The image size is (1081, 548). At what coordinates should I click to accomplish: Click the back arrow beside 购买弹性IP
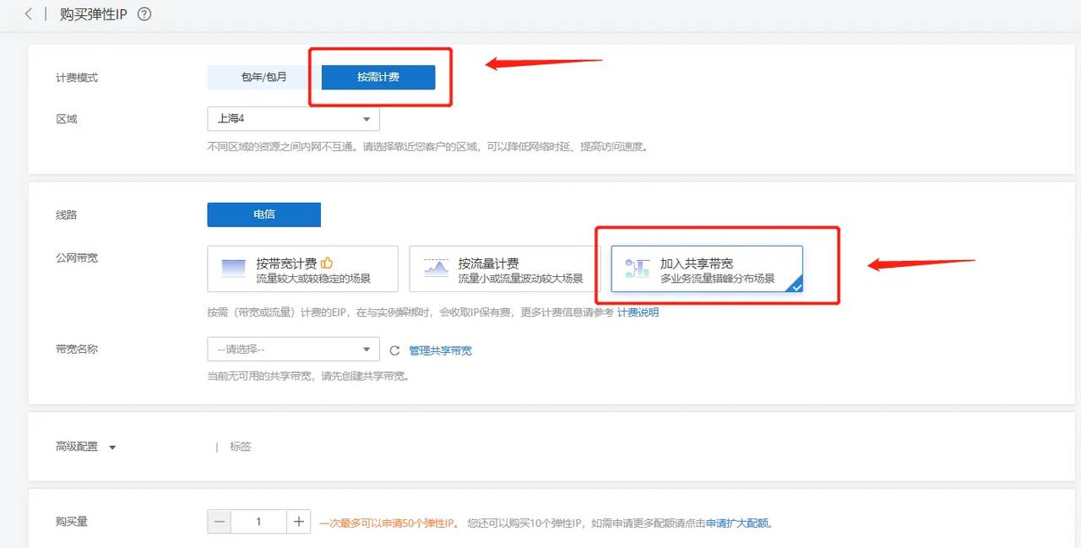(x=27, y=14)
